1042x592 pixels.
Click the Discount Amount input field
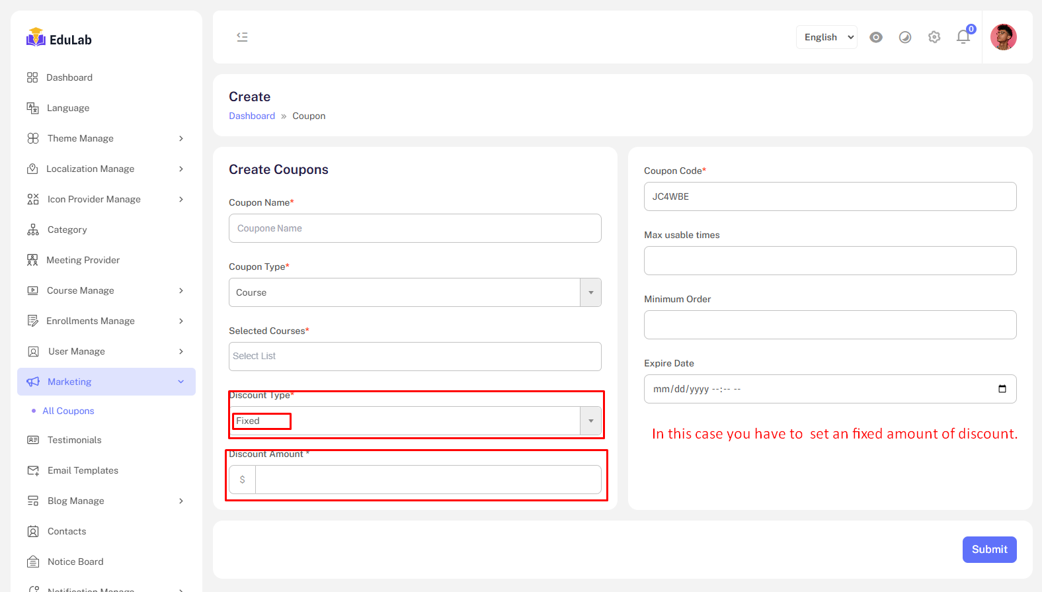428,480
